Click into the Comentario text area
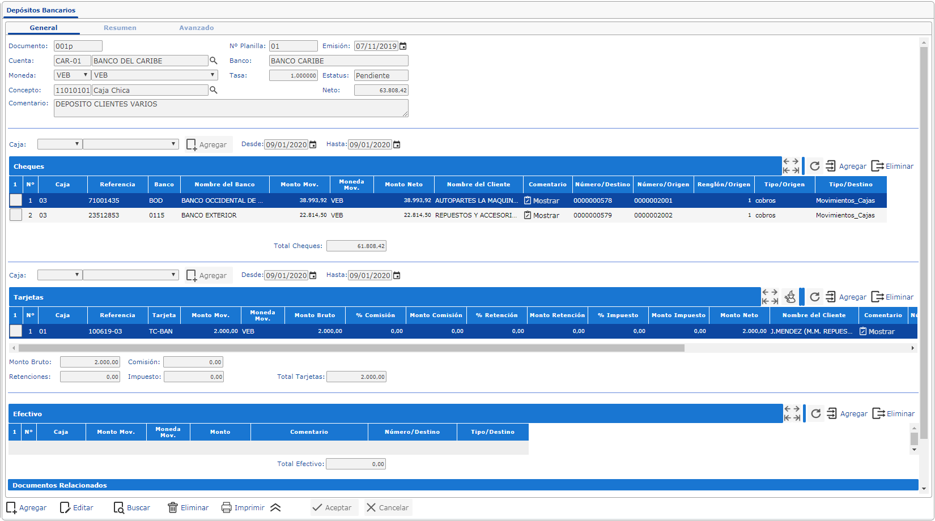This screenshot has width=935, height=521. [231, 108]
